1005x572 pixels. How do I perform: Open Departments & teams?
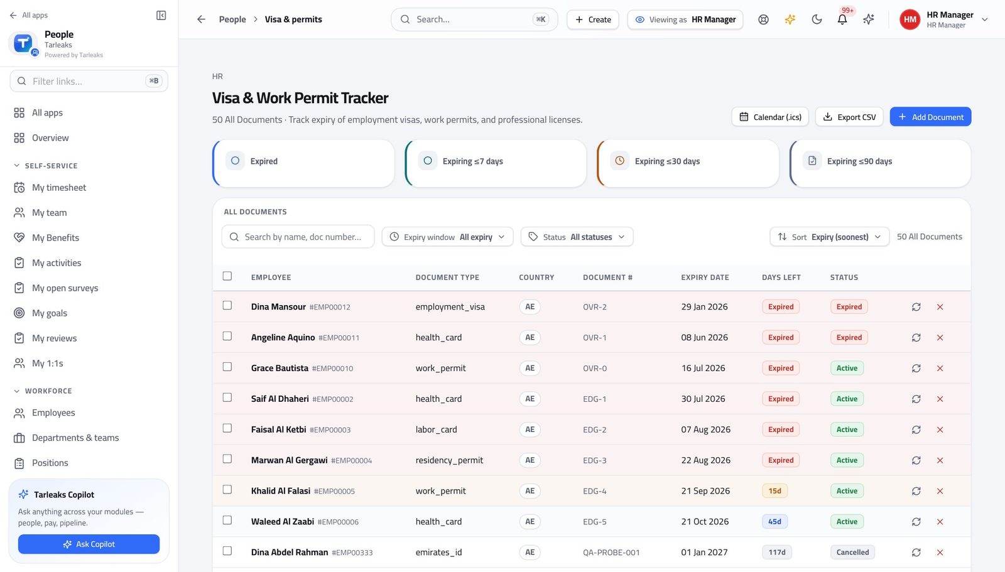89,438
